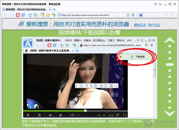
Task: Click the Go arrow beside the avantbrowser.com address bar
Action: point(133,15)
